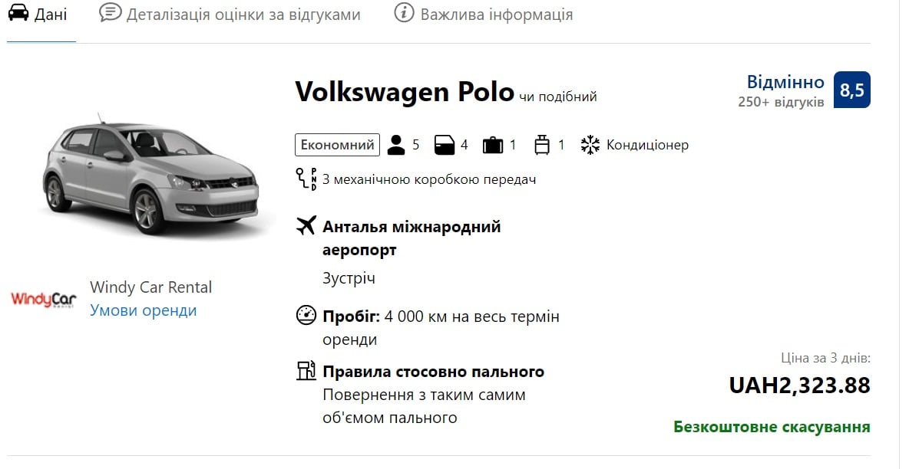The width and height of the screenshot is (909, 469).
Task: Click the Volkswagen Polo car photo
Action: (150, 174)
